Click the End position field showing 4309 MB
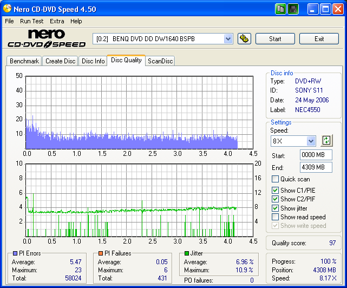This screenshot has height=288, width=347. point(316,167)
